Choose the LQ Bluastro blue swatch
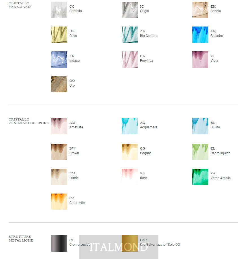The width and height of the screenshot is (238, 259). pyautogui.click(x=200, y=35)
